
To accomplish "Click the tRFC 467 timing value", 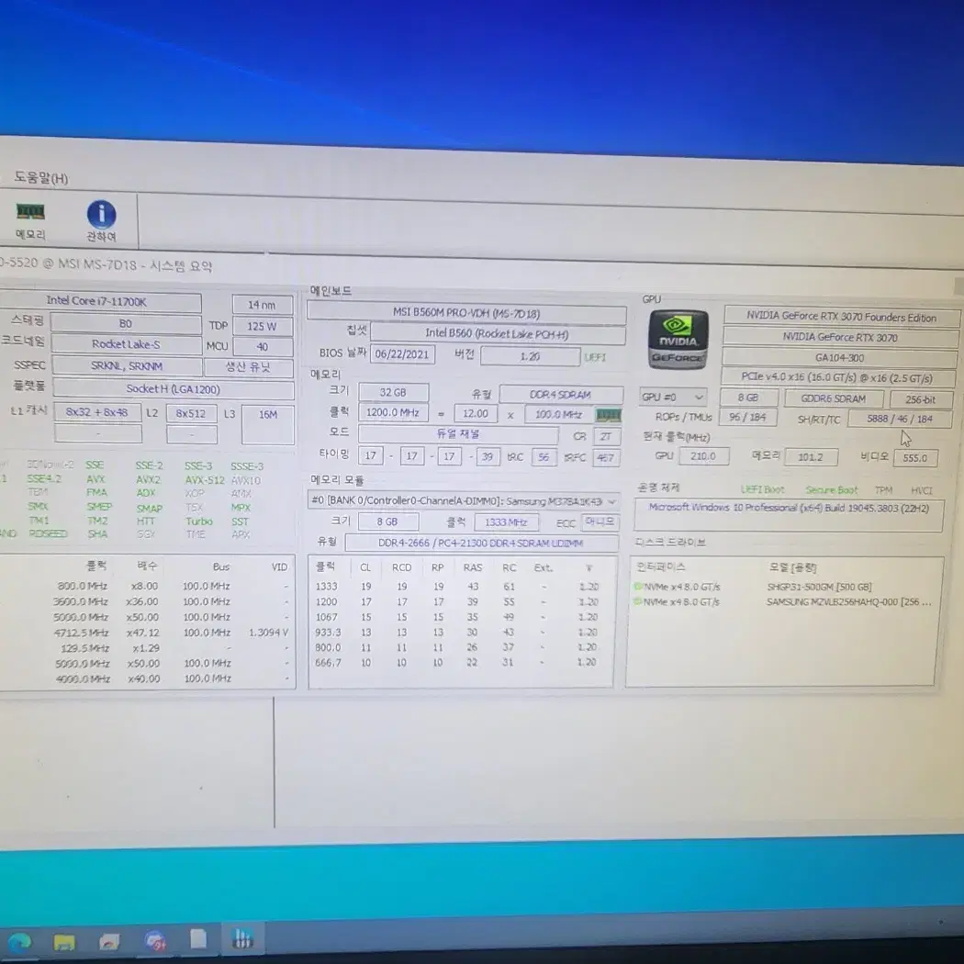I will click(x=606, y=457).
